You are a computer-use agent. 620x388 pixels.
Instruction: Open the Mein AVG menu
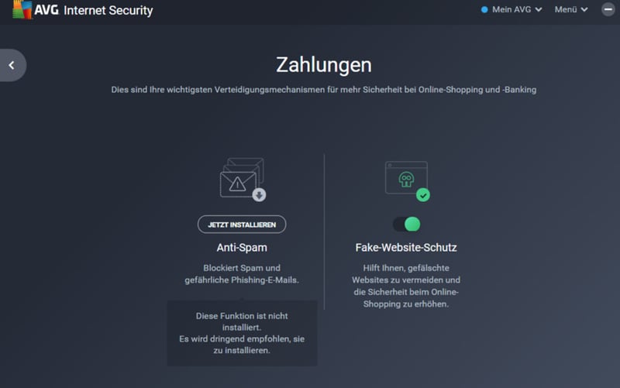point(511,9)
